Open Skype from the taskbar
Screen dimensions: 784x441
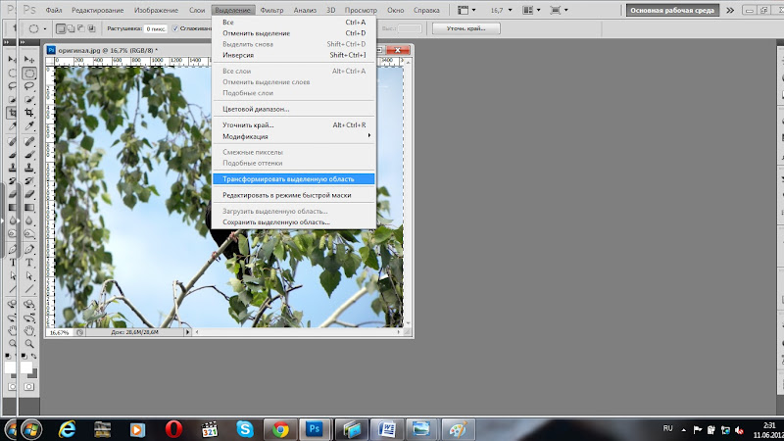pyautogui.click(x=244, y=429)
